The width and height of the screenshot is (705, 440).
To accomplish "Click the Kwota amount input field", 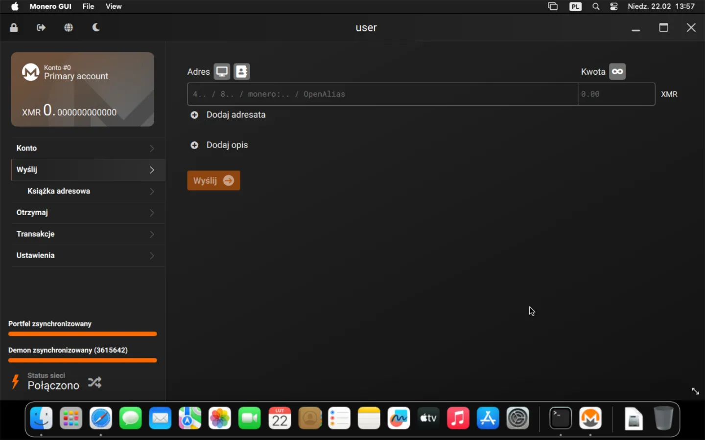I will point(616,94).
